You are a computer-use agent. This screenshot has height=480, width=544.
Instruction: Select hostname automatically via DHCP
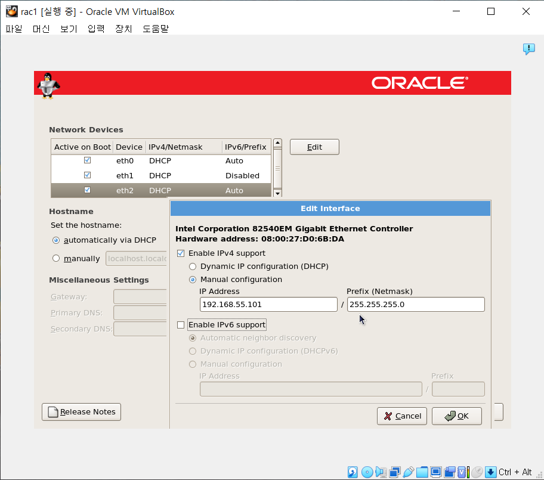tap(56, 240)
